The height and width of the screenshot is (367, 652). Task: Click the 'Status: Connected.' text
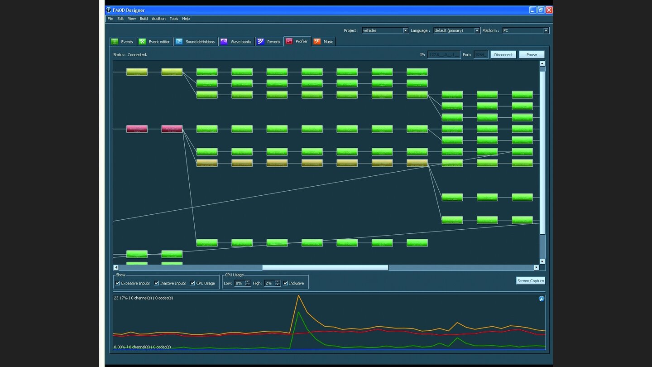(x=130, y=55)
